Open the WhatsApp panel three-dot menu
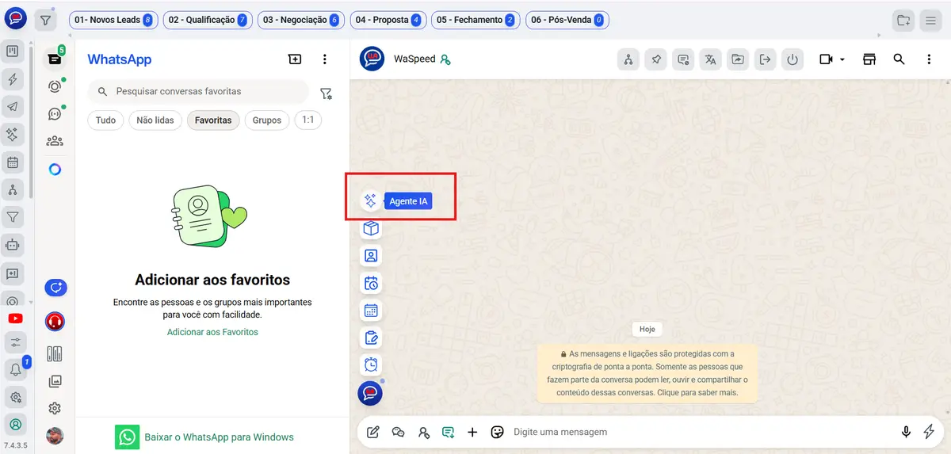This screenshot has height=454, width=951. [x=324, y=59]
